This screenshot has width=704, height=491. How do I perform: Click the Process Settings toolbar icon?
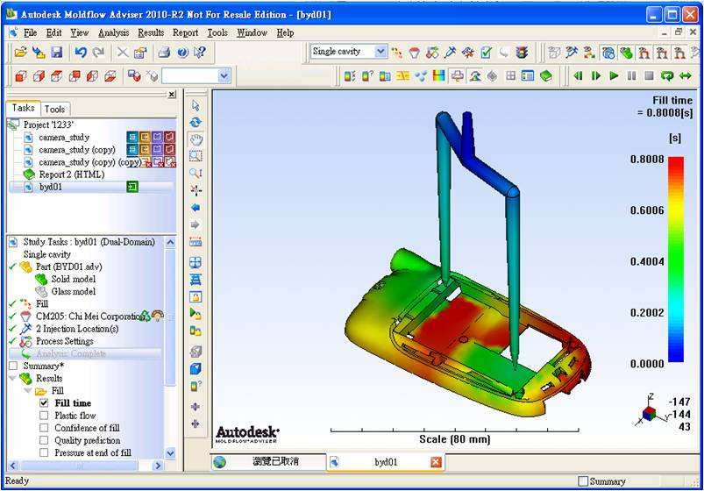(x=432, y=52)
